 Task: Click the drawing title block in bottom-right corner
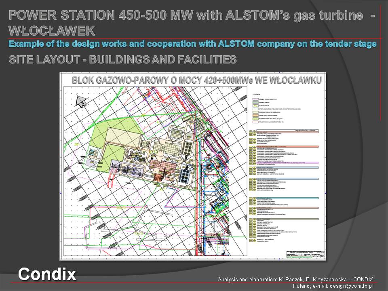coord(306,255)
